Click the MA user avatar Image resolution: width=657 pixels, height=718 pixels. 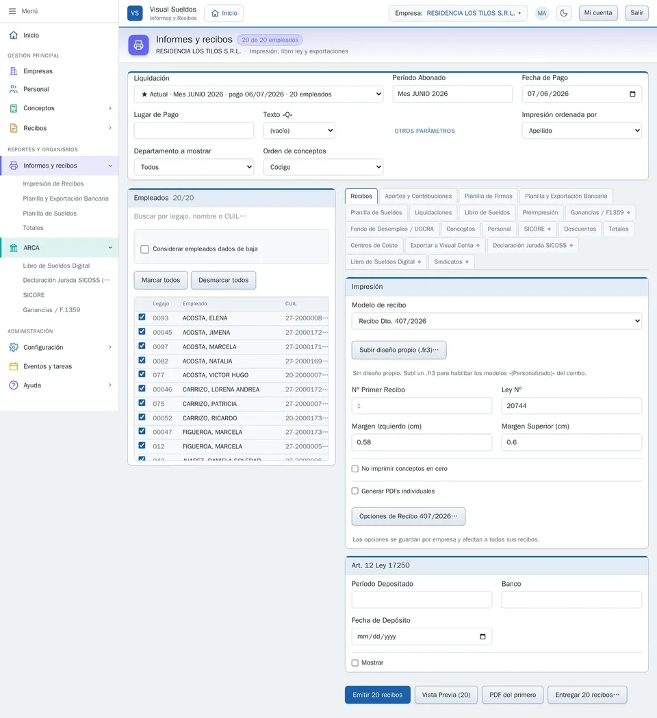point(541,13)
